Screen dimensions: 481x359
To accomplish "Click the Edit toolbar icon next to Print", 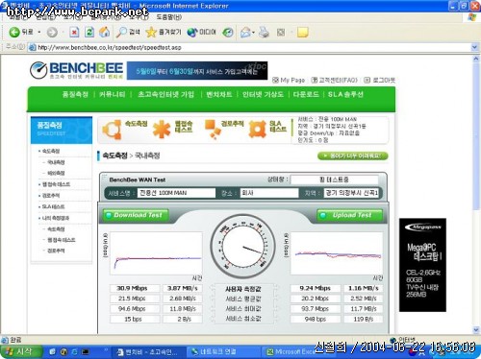I will tap(281, 32).
